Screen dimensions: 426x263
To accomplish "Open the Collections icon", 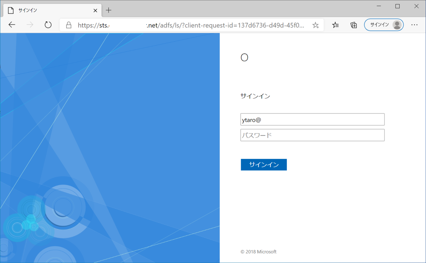I will click(x=354, y=25).
